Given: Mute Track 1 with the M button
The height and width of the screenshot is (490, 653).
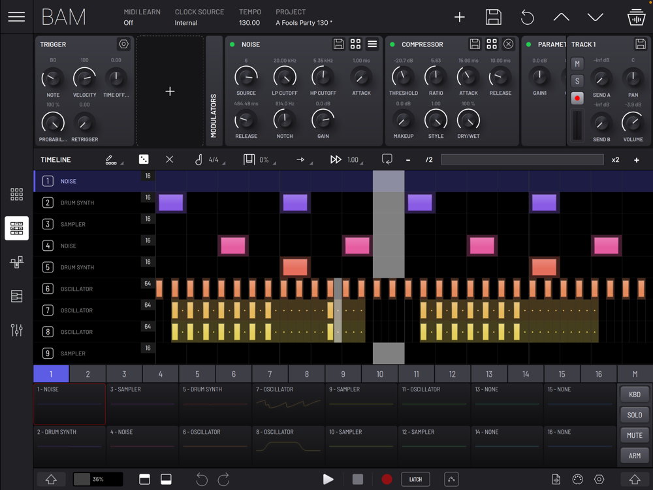Looking at the screenshot, I should [x=577, y=63].
